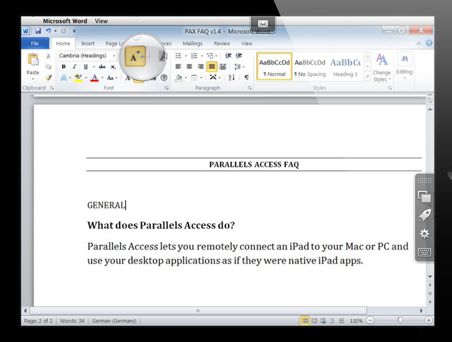Click the Subscript icon
The width and height of the screenshot is (452, 342).
click(x=113, y=67)
